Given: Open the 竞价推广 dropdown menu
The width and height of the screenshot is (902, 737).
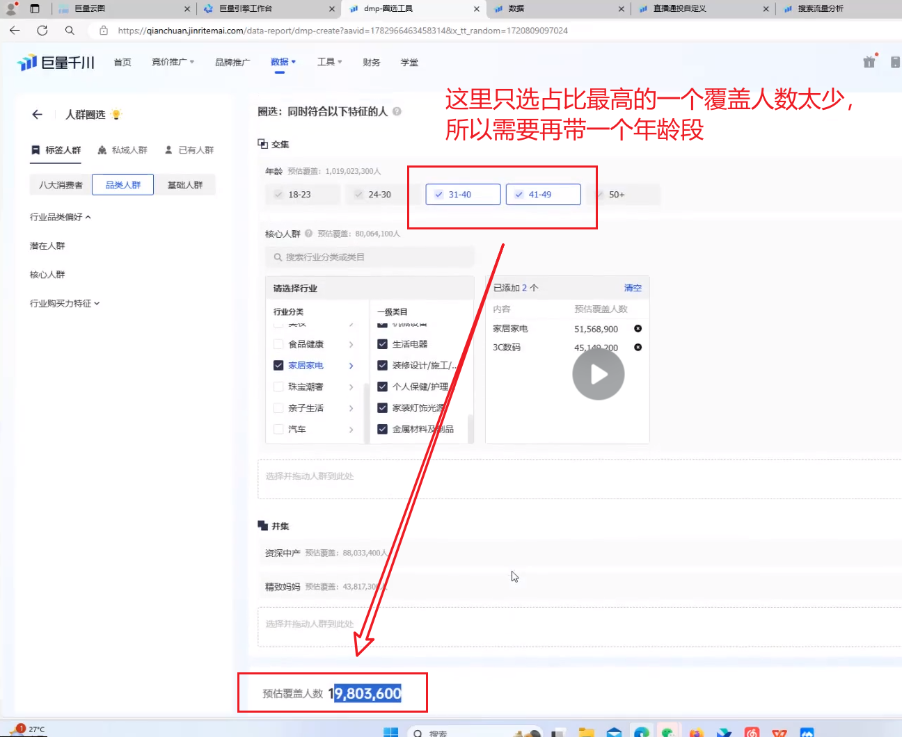Looking at the screenshot, I should (x=173, y=62).
